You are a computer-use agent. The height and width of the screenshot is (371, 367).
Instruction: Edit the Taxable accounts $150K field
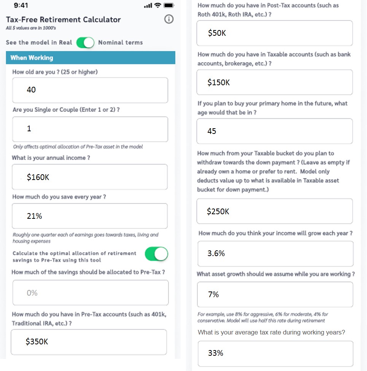[275, 82]
